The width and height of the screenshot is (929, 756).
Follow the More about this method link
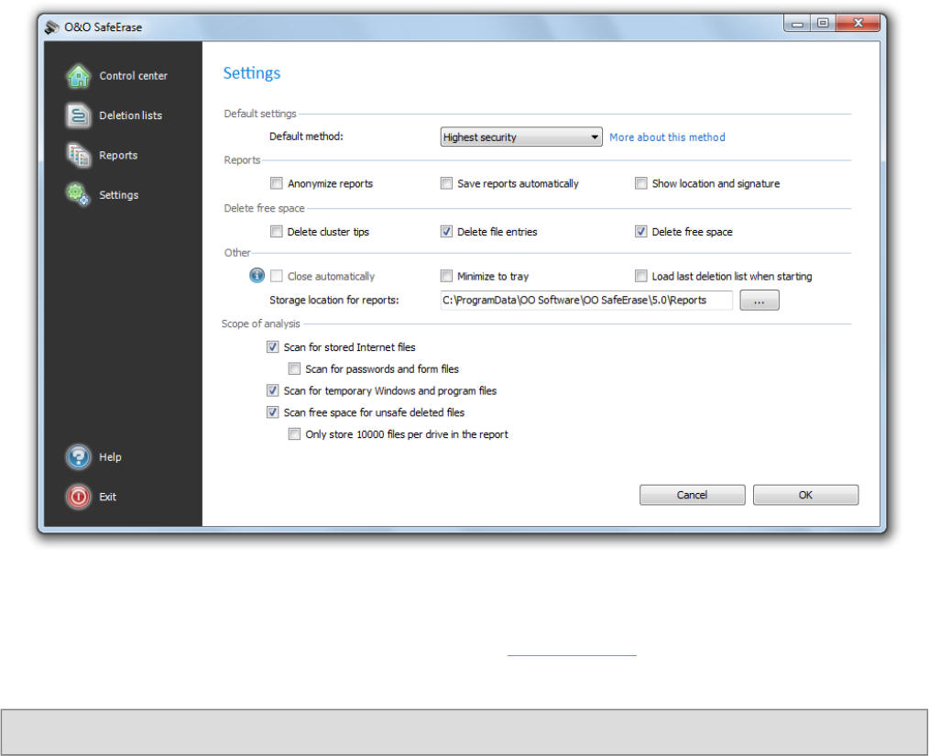[667, 137]
